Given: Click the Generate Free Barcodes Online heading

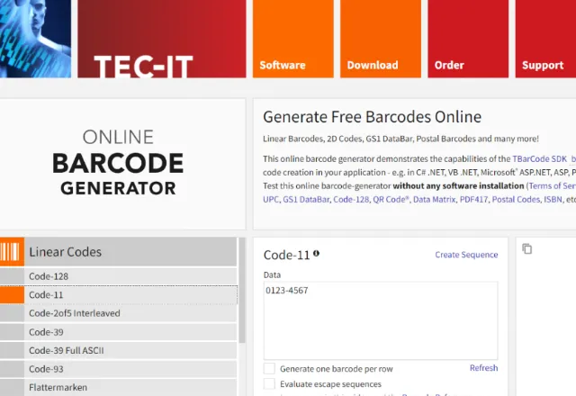Looking at the screenshot, I should tap(372, 117).
